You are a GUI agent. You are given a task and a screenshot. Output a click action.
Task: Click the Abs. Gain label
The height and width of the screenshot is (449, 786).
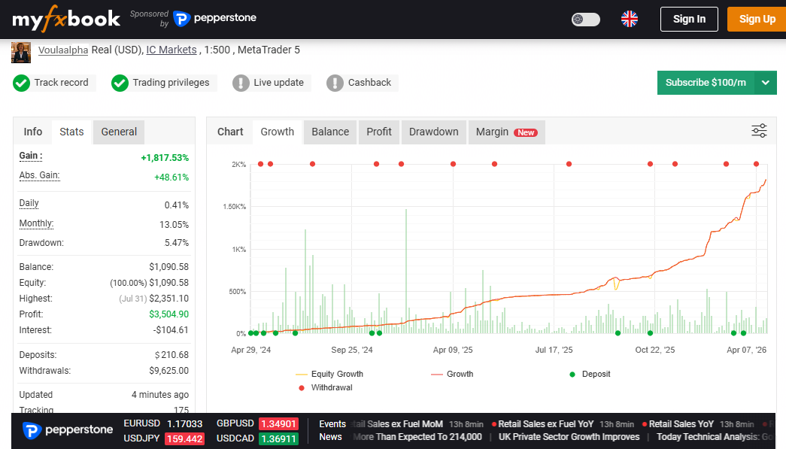click(39, 175)
